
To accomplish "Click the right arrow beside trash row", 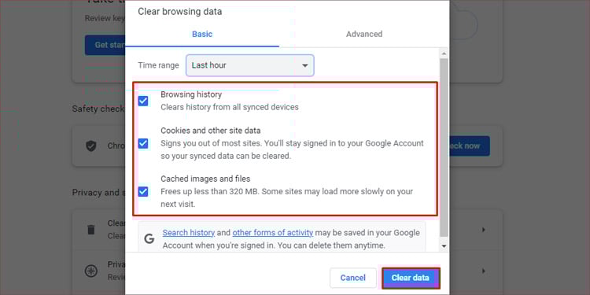I will pyautogui.click(x=484, y=230).
